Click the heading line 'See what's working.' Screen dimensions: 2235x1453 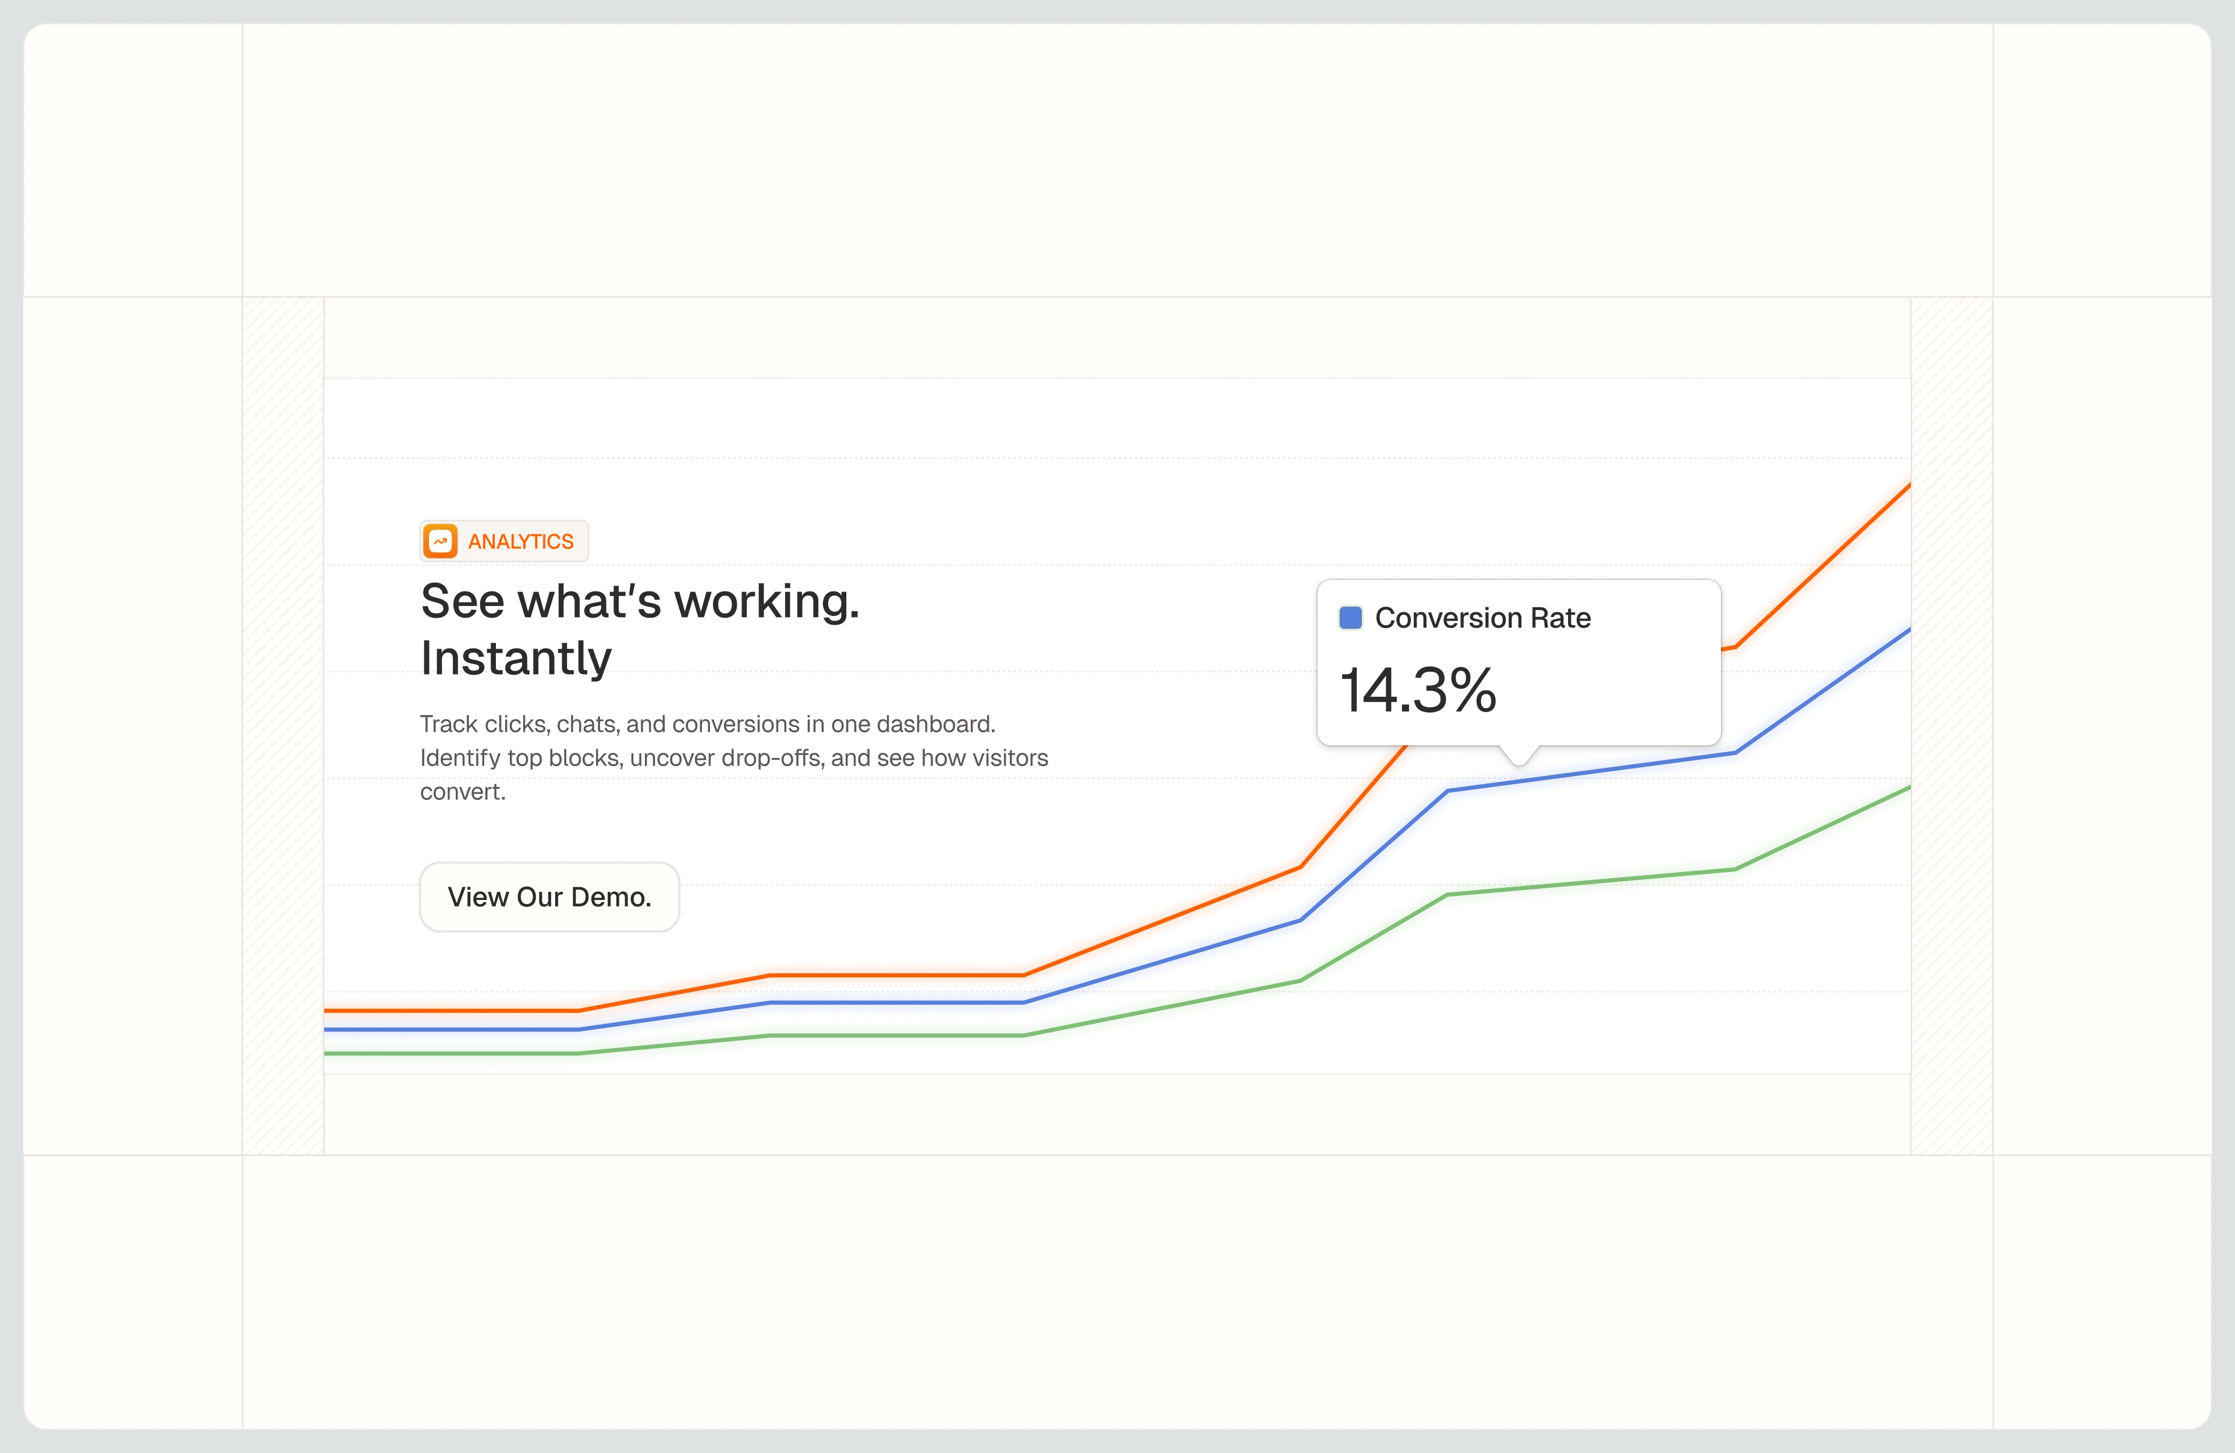[x=640, y=601]
